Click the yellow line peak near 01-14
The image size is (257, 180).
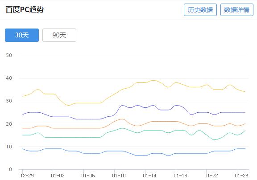point(153,80)
